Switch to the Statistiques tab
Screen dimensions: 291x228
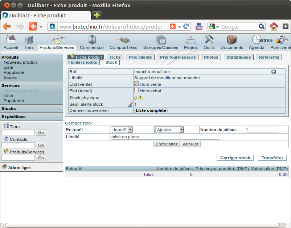(x=238, y=57)
